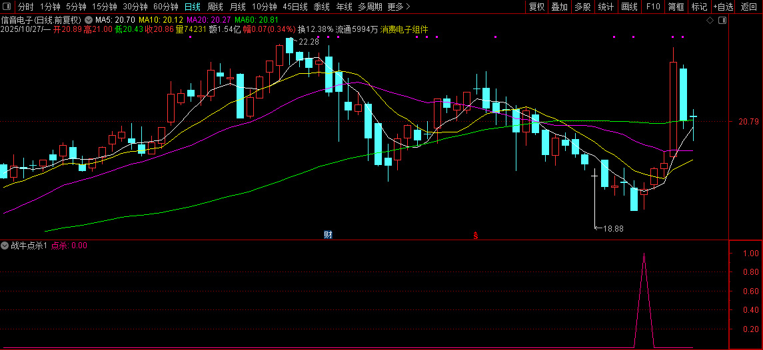Toggle the 简框 simple frame button
Viewport: 763px width, 350px height.
click(x=676, y=7)
